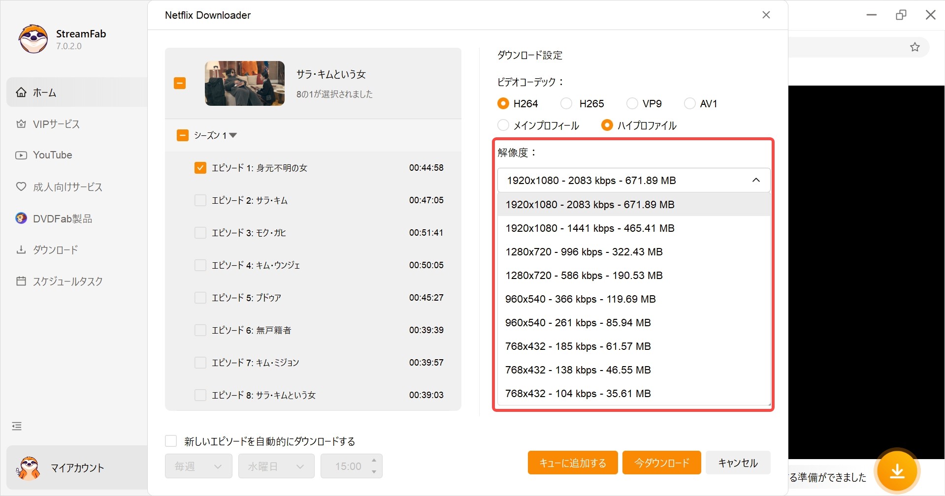Viewport: 945px width, 496px height.
Task: Increase schedule time with up arrow
Action: 374,461
